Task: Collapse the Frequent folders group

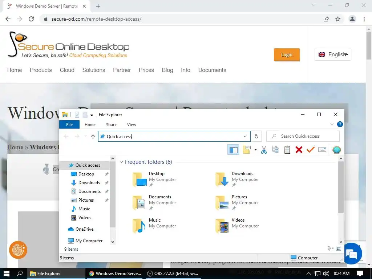Action: tap(121, 162)
